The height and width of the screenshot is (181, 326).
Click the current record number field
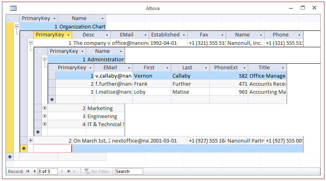tap(47, 171)
